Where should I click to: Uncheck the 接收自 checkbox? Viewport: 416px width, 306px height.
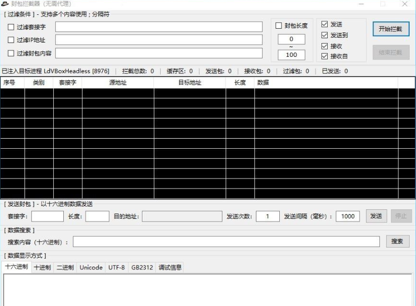click(x=325, y=56)
